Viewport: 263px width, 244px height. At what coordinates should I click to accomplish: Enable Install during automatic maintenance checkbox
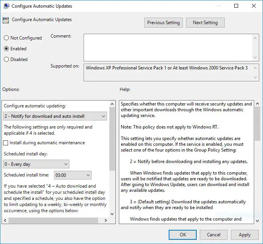click(6, 143)
